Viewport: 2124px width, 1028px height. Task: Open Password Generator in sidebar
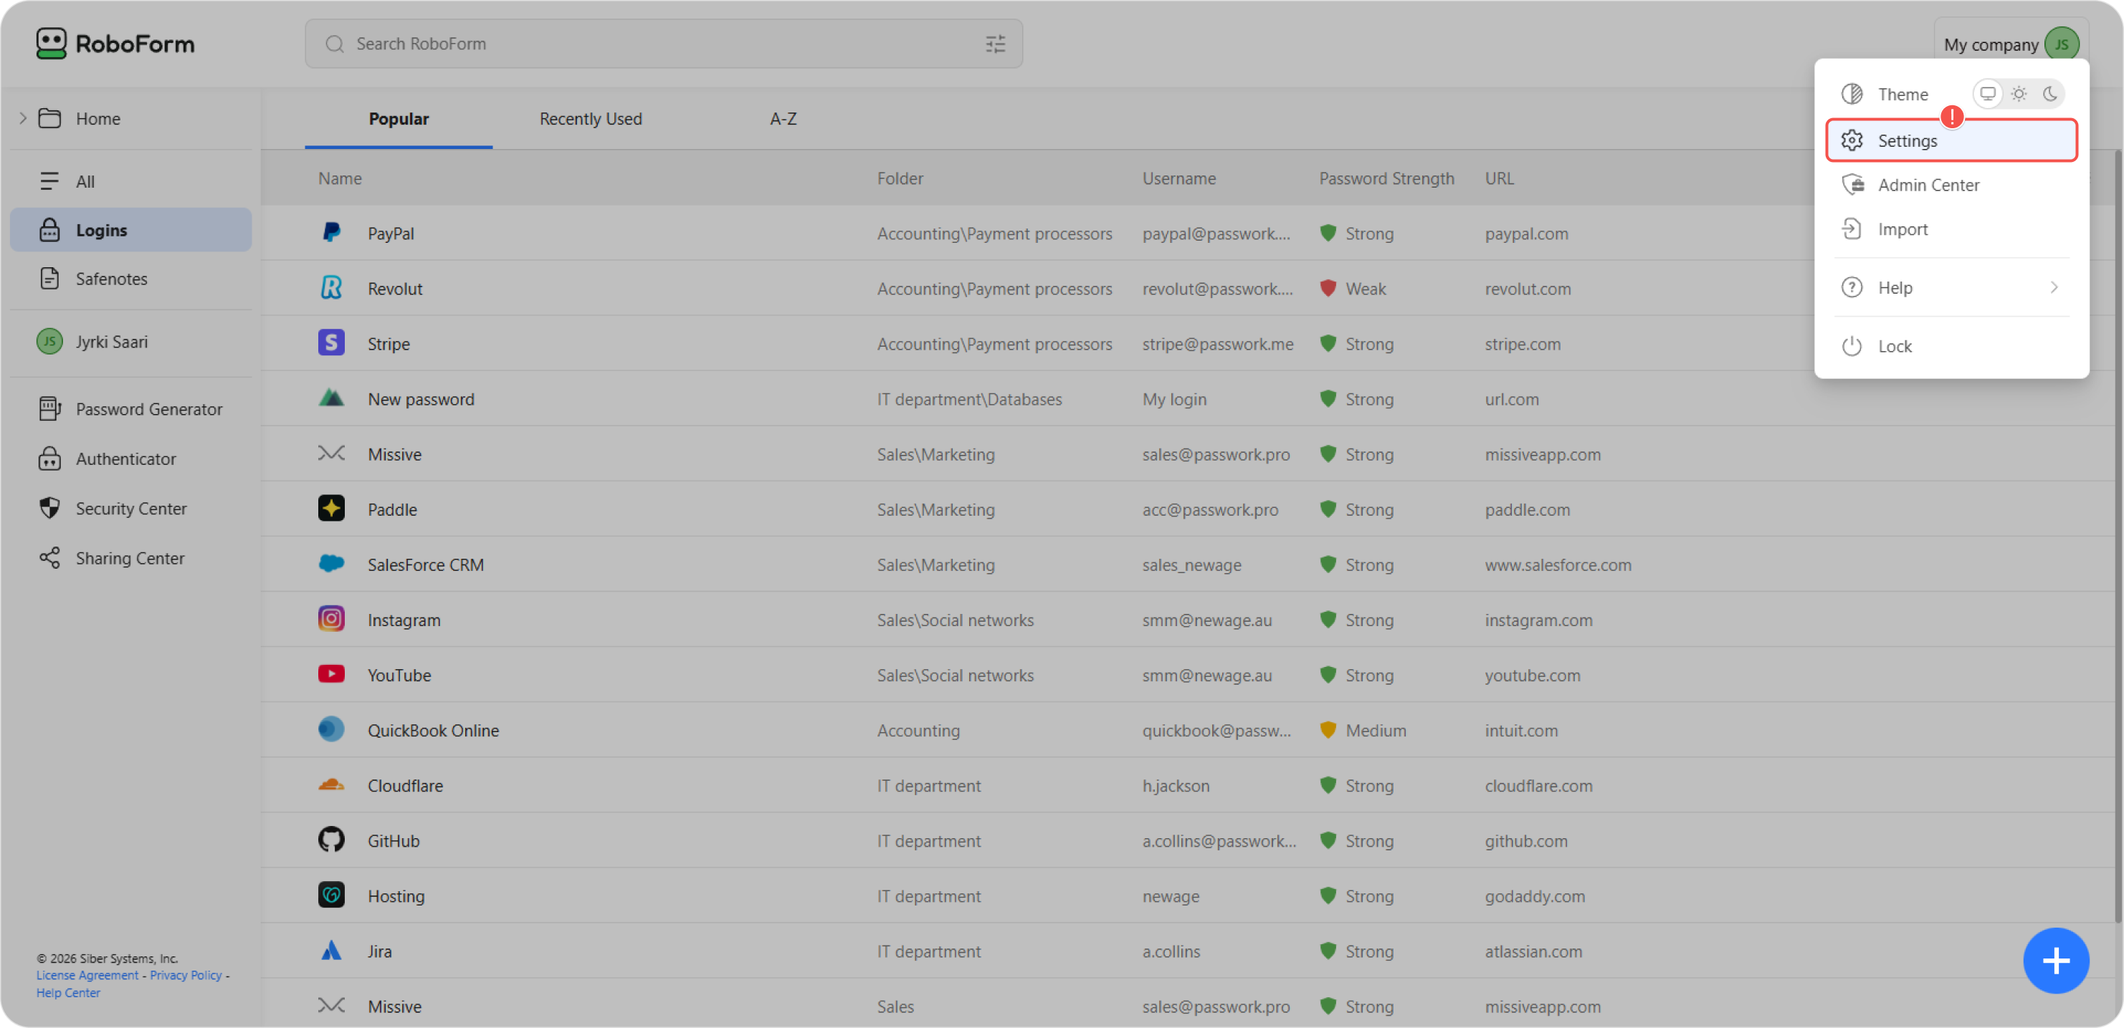[x=131, y=409]
